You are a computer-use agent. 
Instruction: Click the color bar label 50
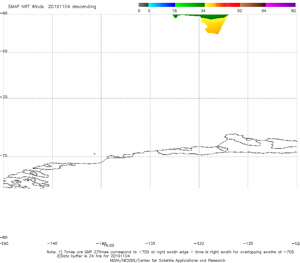click(240, 11)
